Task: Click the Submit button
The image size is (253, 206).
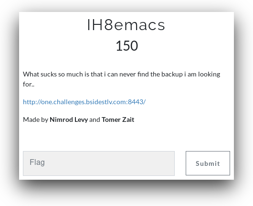Action: pos(208,163)
